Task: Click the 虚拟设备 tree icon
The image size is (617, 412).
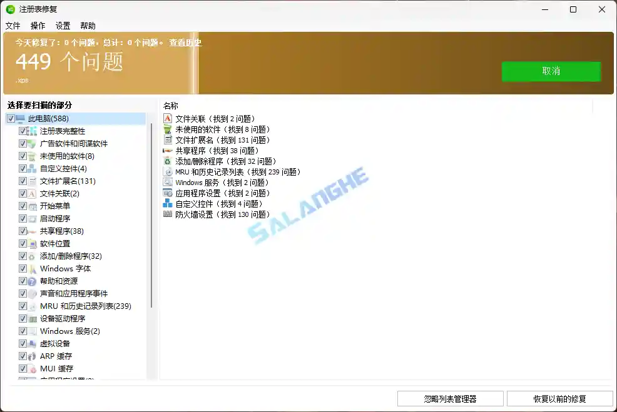Action: click(x=33, y=344)
